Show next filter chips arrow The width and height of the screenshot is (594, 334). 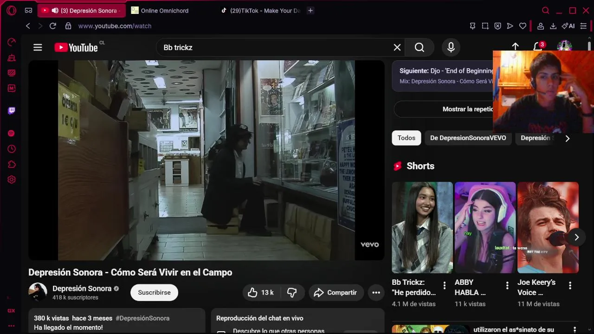pyautogui.click(x=567, y=138)
